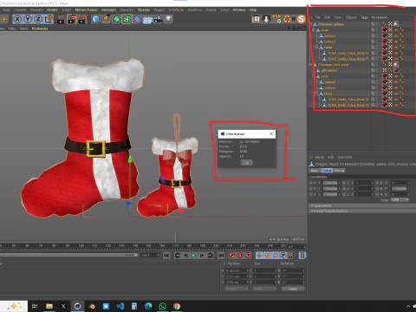Open the Window menu
416x312 pixels.
pyautogui.click(x=239, y=10)
